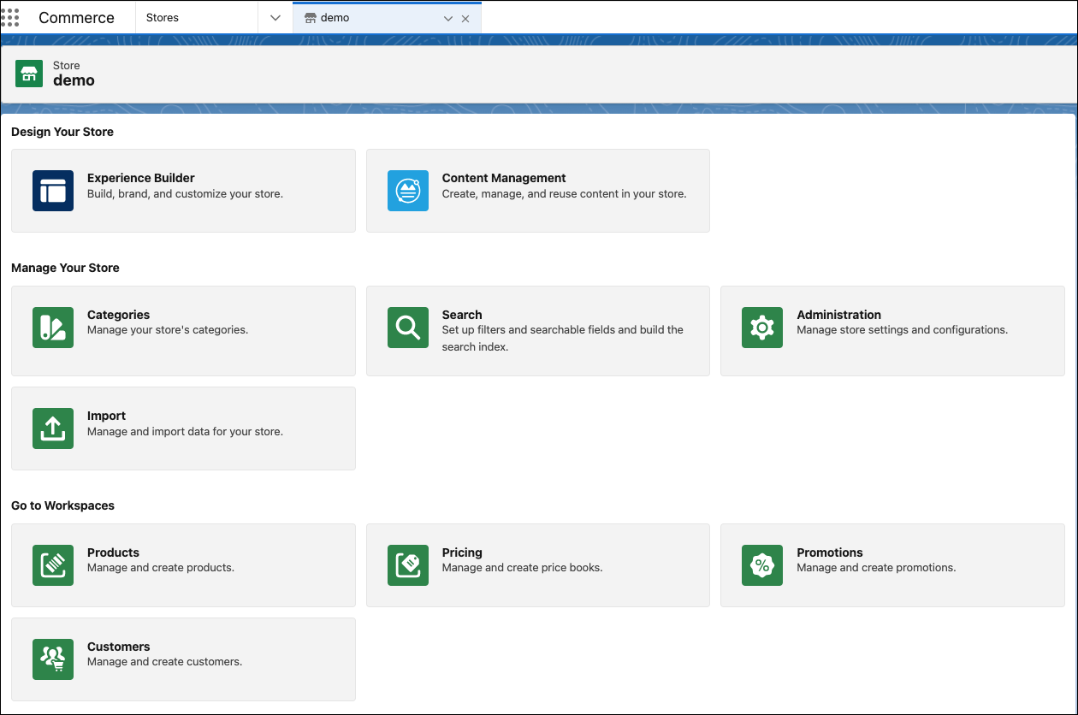Open the Customers workspace title
The height and width of the screenshot is (715, 1078).
pos(118,647)
